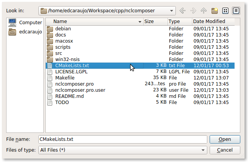The image size is (248, 162).
Task: Sort by the Type column header
Action: point(180,21)
